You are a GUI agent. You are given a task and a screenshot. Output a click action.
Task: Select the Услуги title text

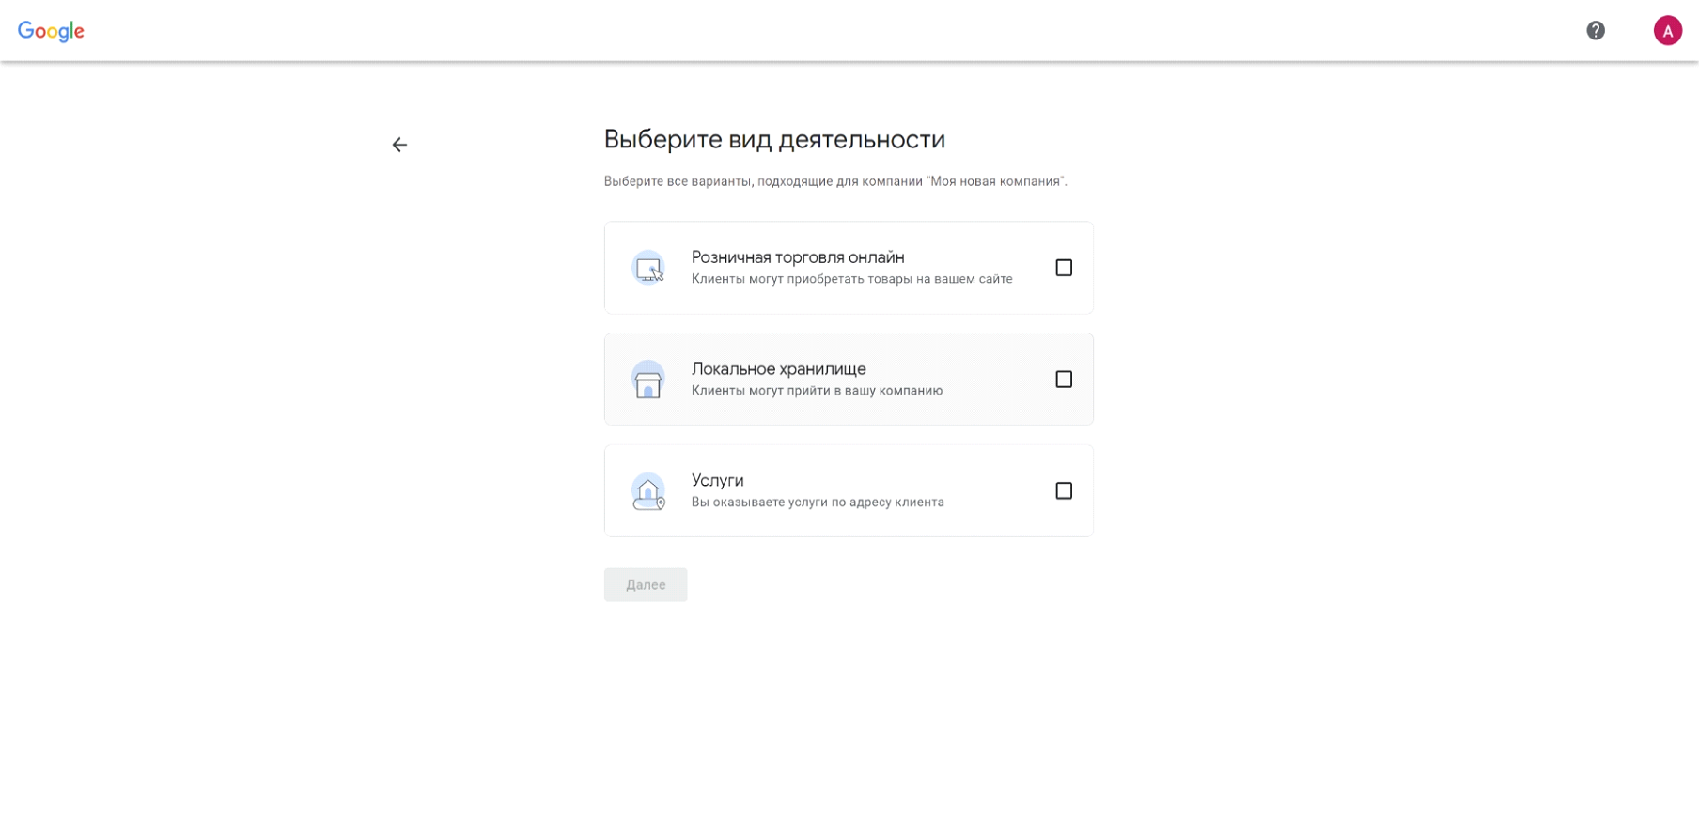[718, 481]
